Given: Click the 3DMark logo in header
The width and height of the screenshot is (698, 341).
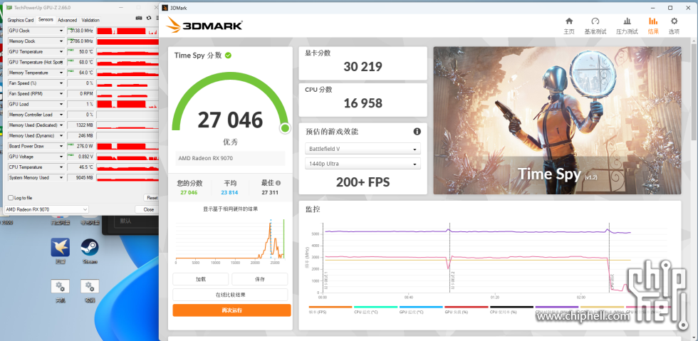Looking at the screenshot, I should pos(204,25).
